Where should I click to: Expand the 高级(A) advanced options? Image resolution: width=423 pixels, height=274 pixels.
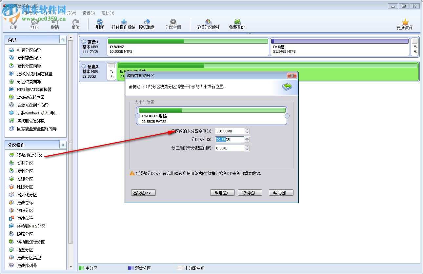(x=143, y=192)
